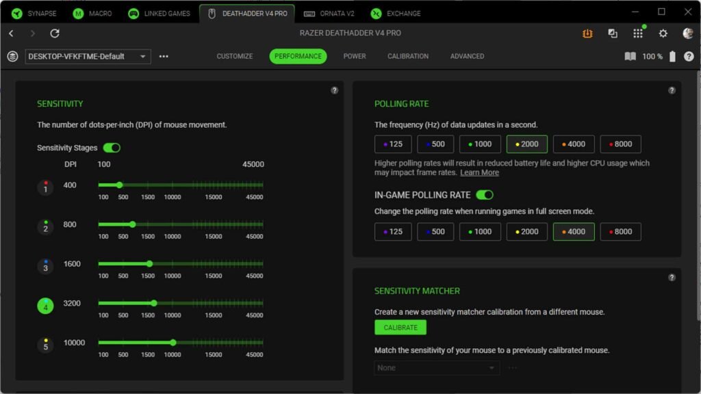Click the user profile avatar
The width and height of the screenshot is (701, 394).
coord(688,33)
